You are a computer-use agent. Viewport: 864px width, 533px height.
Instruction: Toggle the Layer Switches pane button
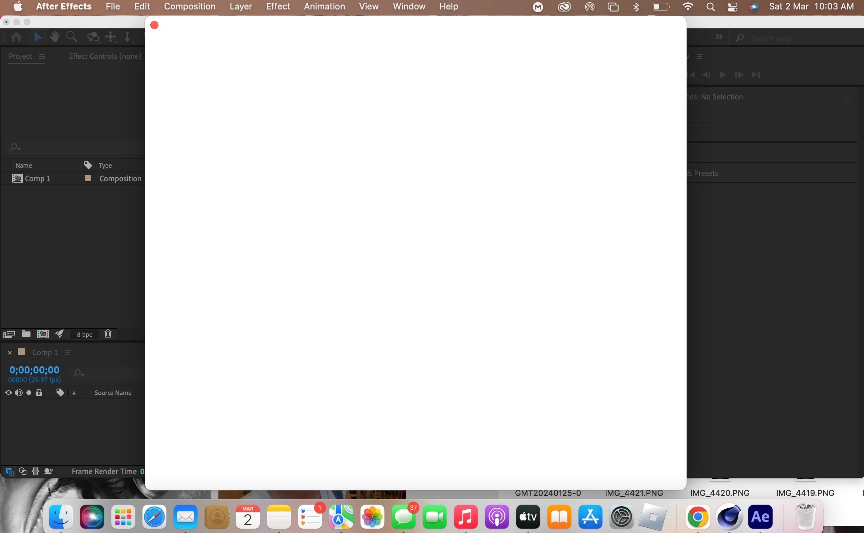9,472
